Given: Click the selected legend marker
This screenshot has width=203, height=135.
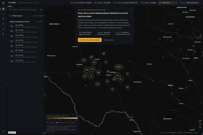Looking at the screenshot, I should [57, 122].
